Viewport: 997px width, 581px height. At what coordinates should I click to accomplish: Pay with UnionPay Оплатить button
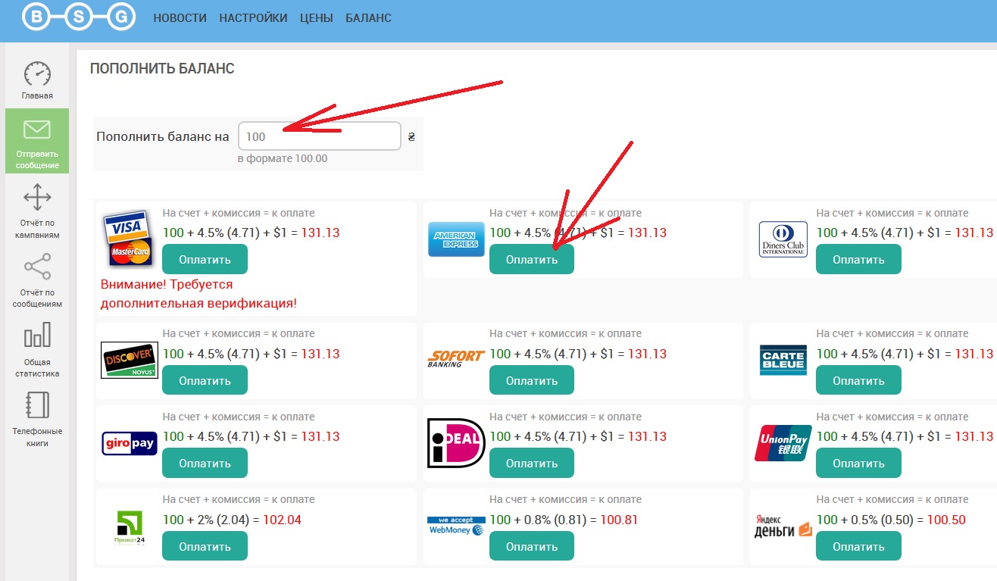coord(858,463)
